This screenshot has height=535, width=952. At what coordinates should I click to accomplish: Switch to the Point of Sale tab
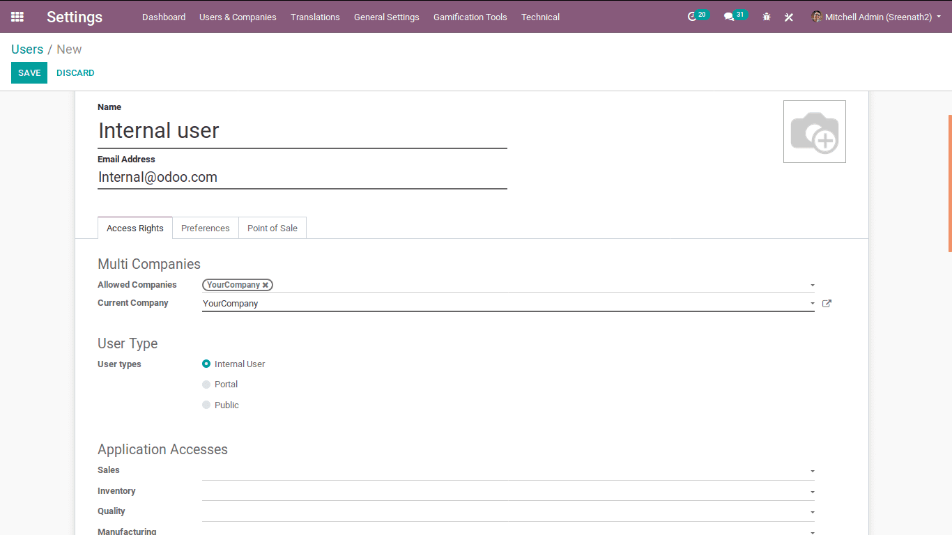pyautogui.click(x=272, y=228)
